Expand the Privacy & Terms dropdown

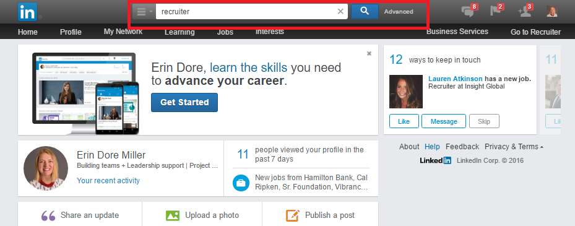(514, 146)
